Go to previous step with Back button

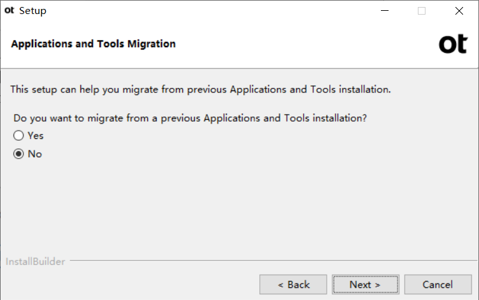(x=293, y=285)
